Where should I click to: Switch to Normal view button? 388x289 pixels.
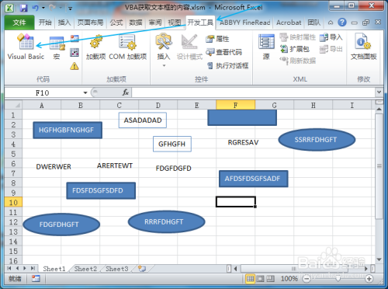[250, 279]
